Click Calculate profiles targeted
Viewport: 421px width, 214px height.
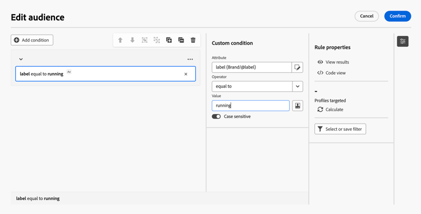pyautogui.click(x=330, y=110)
